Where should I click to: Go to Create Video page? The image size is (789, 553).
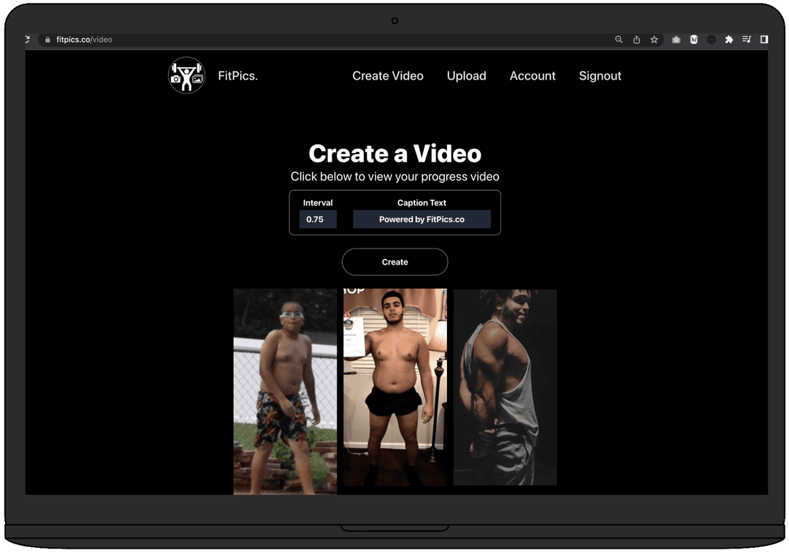coord(387,76)
